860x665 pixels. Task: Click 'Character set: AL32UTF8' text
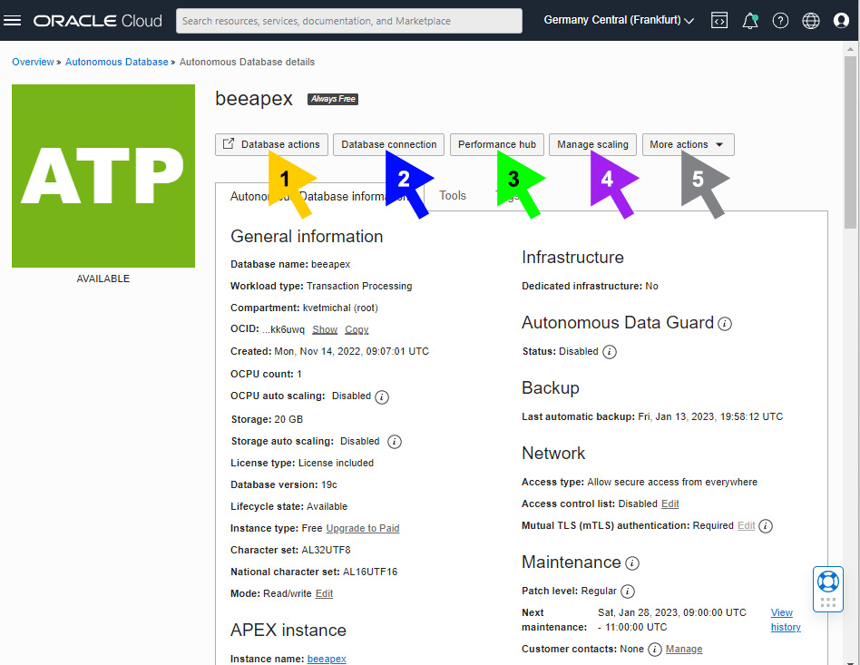(x=290, y=551)
